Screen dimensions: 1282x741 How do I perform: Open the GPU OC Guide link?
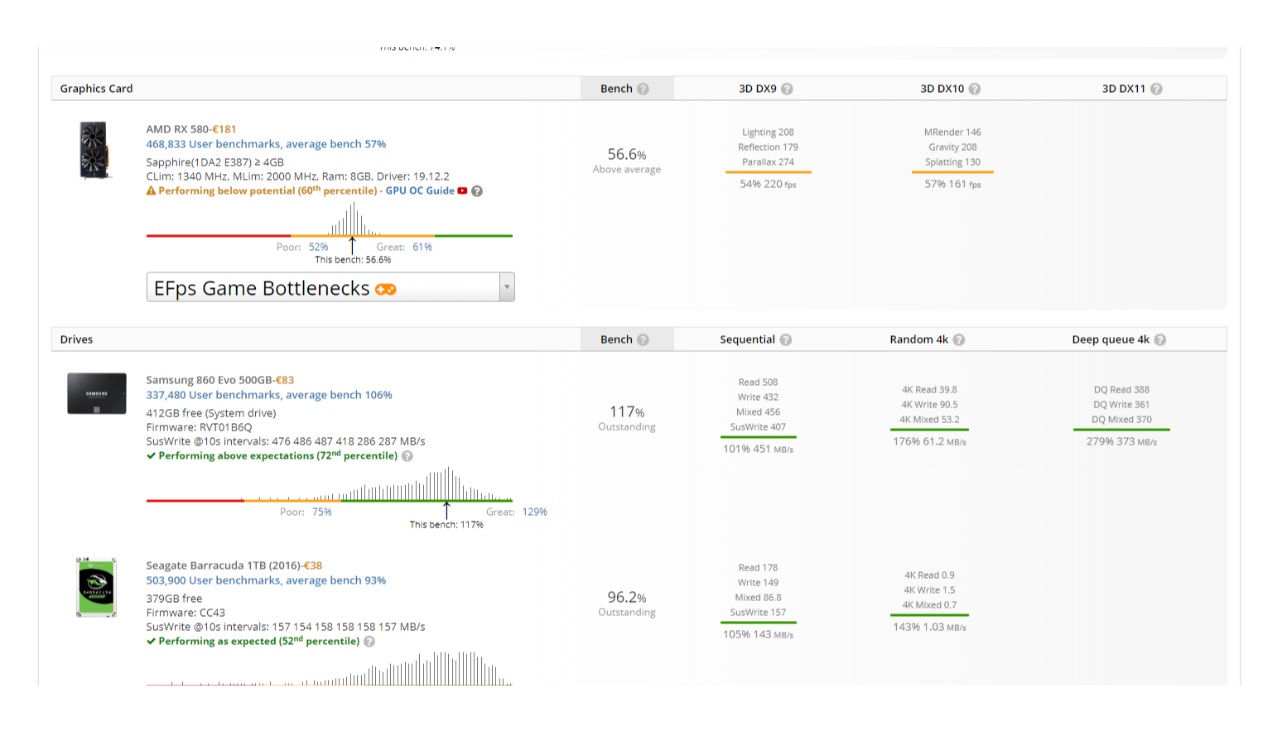tap(420, 190)
